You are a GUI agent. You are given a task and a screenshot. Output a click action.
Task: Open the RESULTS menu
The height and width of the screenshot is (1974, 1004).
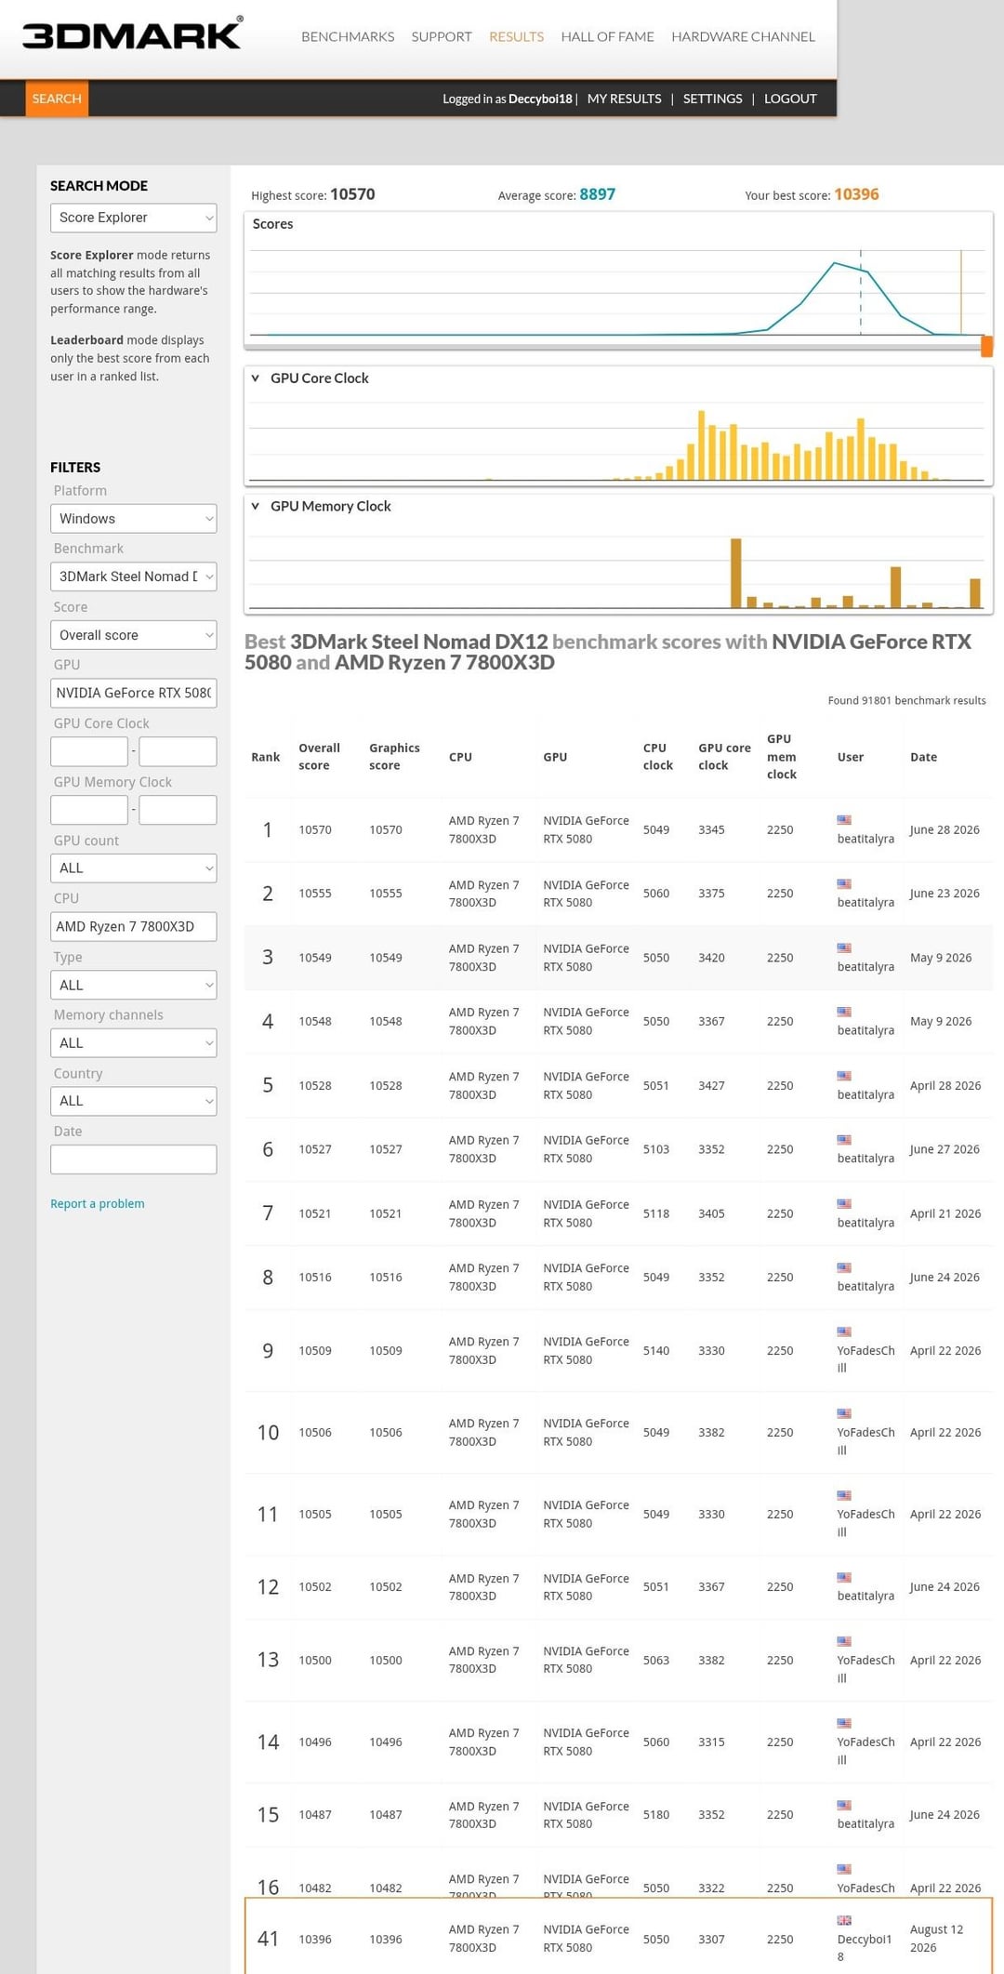click(x=516, y=36)
